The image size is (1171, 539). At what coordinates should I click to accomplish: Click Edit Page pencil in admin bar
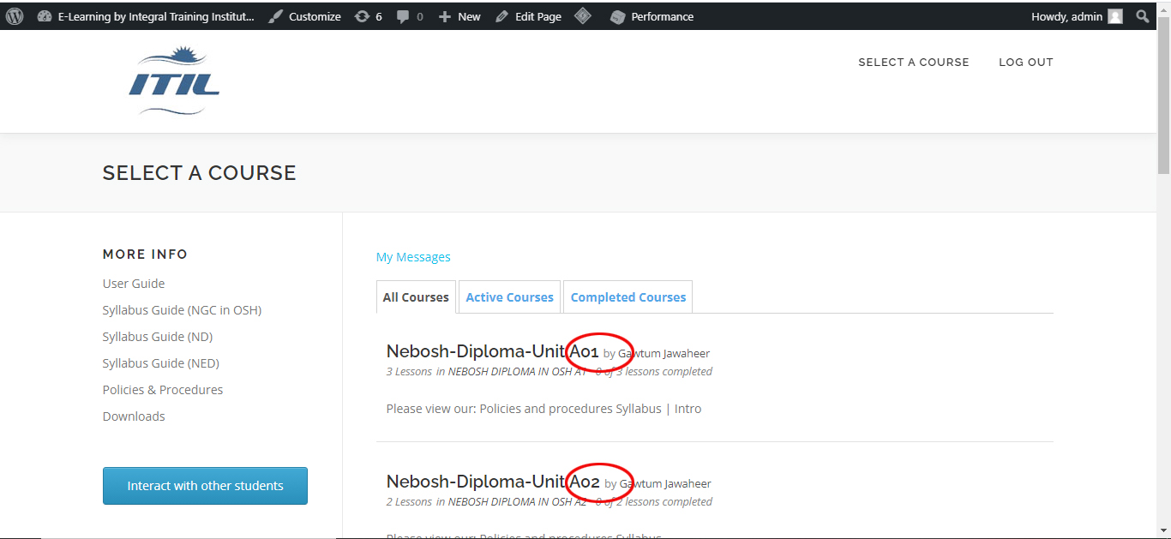point(528,16)
